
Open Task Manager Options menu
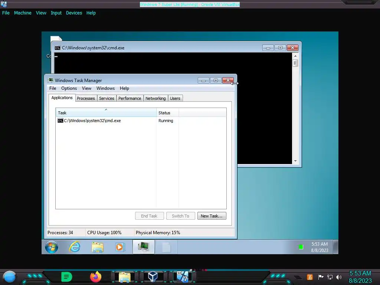click(x=69, y=88)
